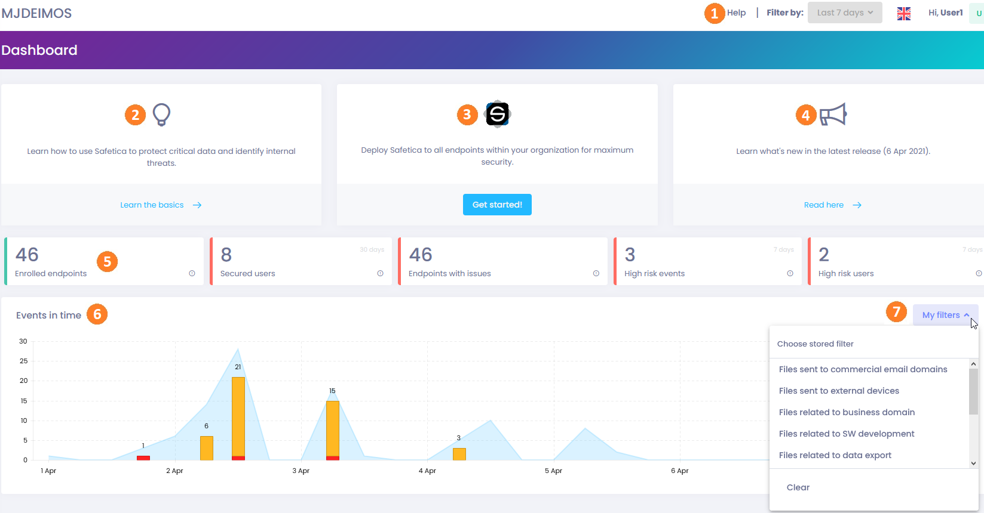Image resolution: width=984 pixels, height=513 pixels.
Task: Select Files sent to external devices filter
Action: click(x=839, y=391)
